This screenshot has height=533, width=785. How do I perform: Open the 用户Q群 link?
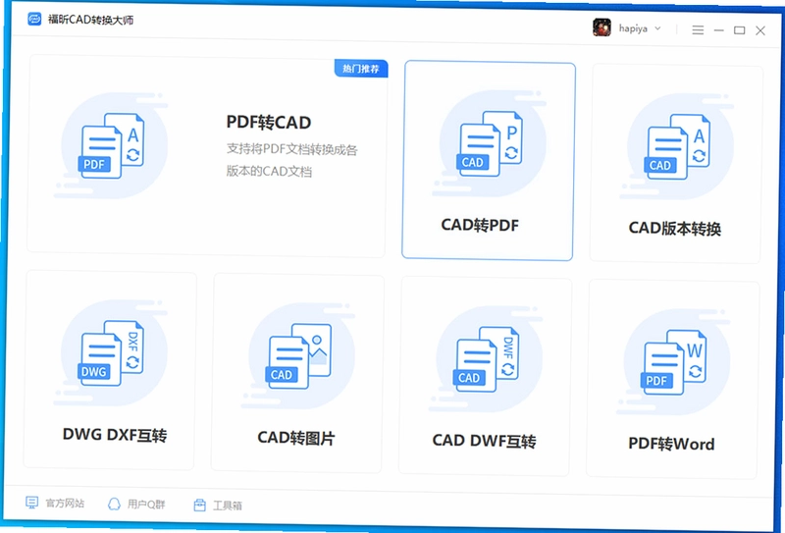[x=146, y=505]
